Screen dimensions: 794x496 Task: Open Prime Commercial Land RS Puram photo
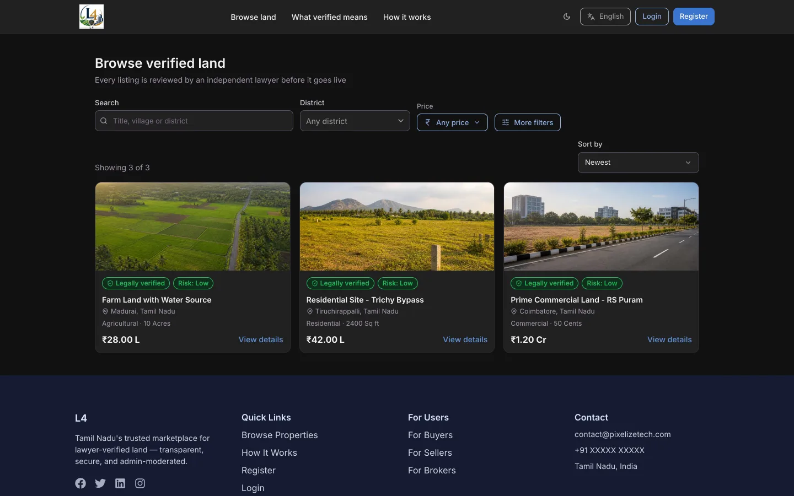pos(601,227)
